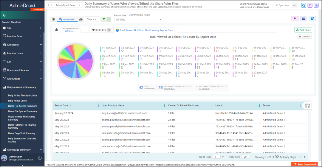
Task: Navigate to next report arrow at top
Action: (x=52, y=5)
